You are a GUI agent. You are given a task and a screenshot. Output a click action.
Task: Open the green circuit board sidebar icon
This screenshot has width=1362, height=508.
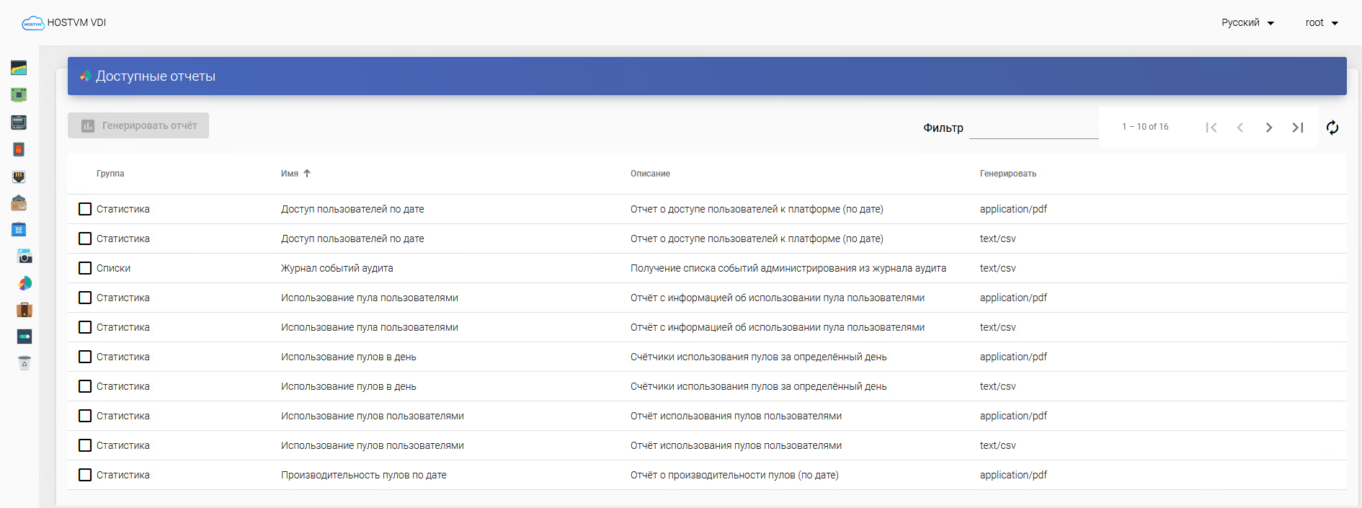pos(19,94)
